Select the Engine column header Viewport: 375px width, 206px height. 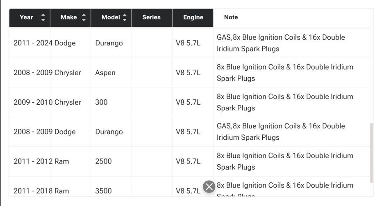pyautogui.click(x=193, y=18)
